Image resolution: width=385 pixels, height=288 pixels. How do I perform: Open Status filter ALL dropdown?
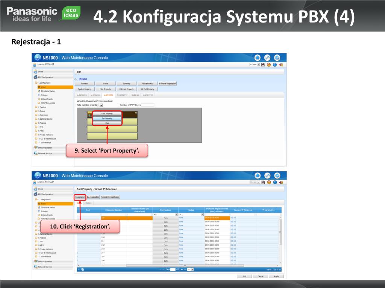(x=202, y=214)
